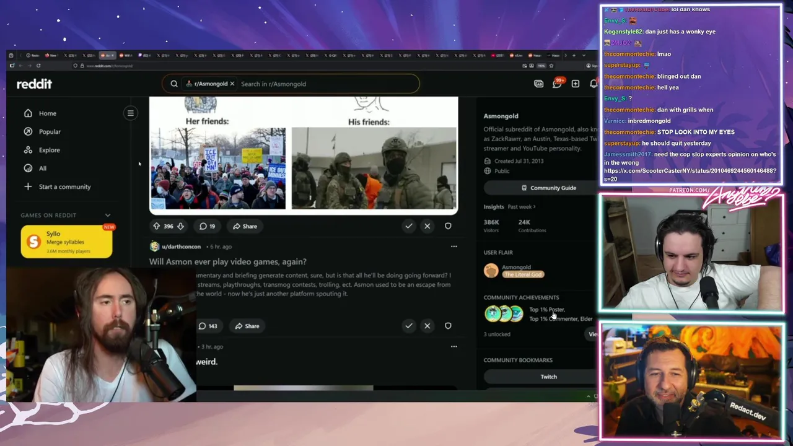Click 'Created Jul 31, 2013' text
The image size is (793, 446).
pos(519,161)
